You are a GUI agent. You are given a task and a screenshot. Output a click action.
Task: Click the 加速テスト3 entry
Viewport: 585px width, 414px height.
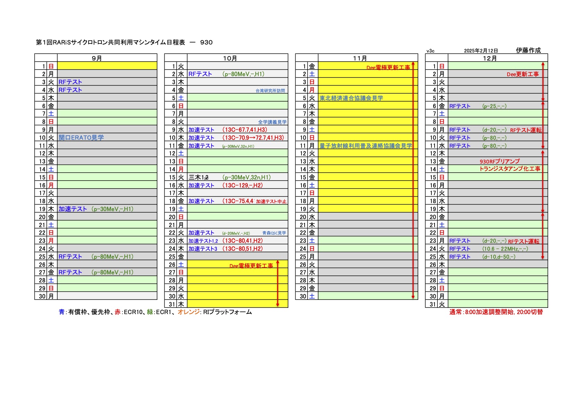(x=203, y=249)
